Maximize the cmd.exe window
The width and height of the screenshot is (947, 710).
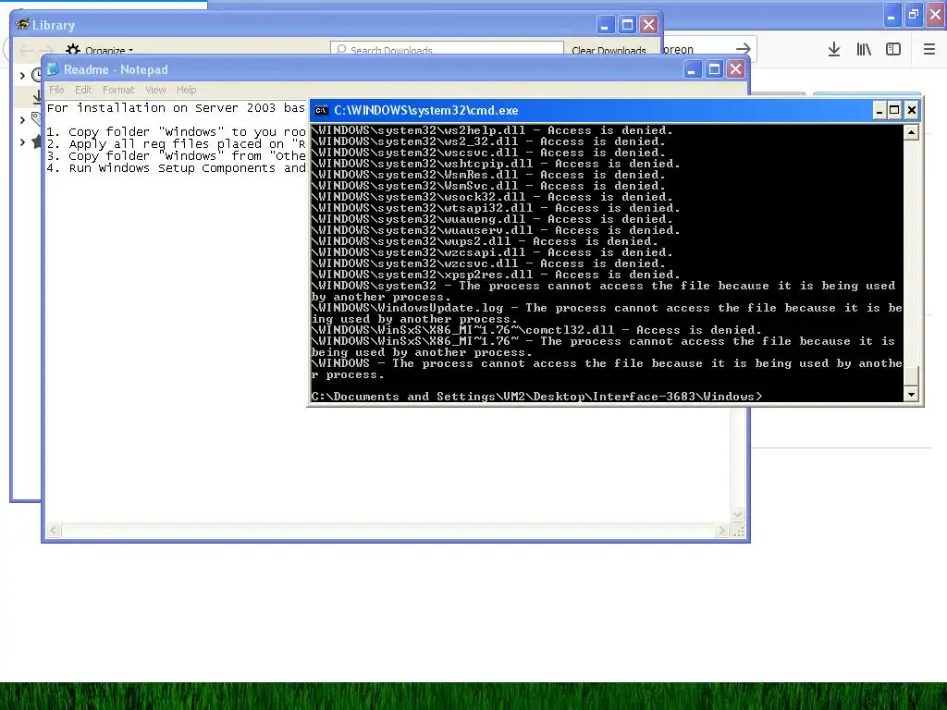tap(894, 110)
